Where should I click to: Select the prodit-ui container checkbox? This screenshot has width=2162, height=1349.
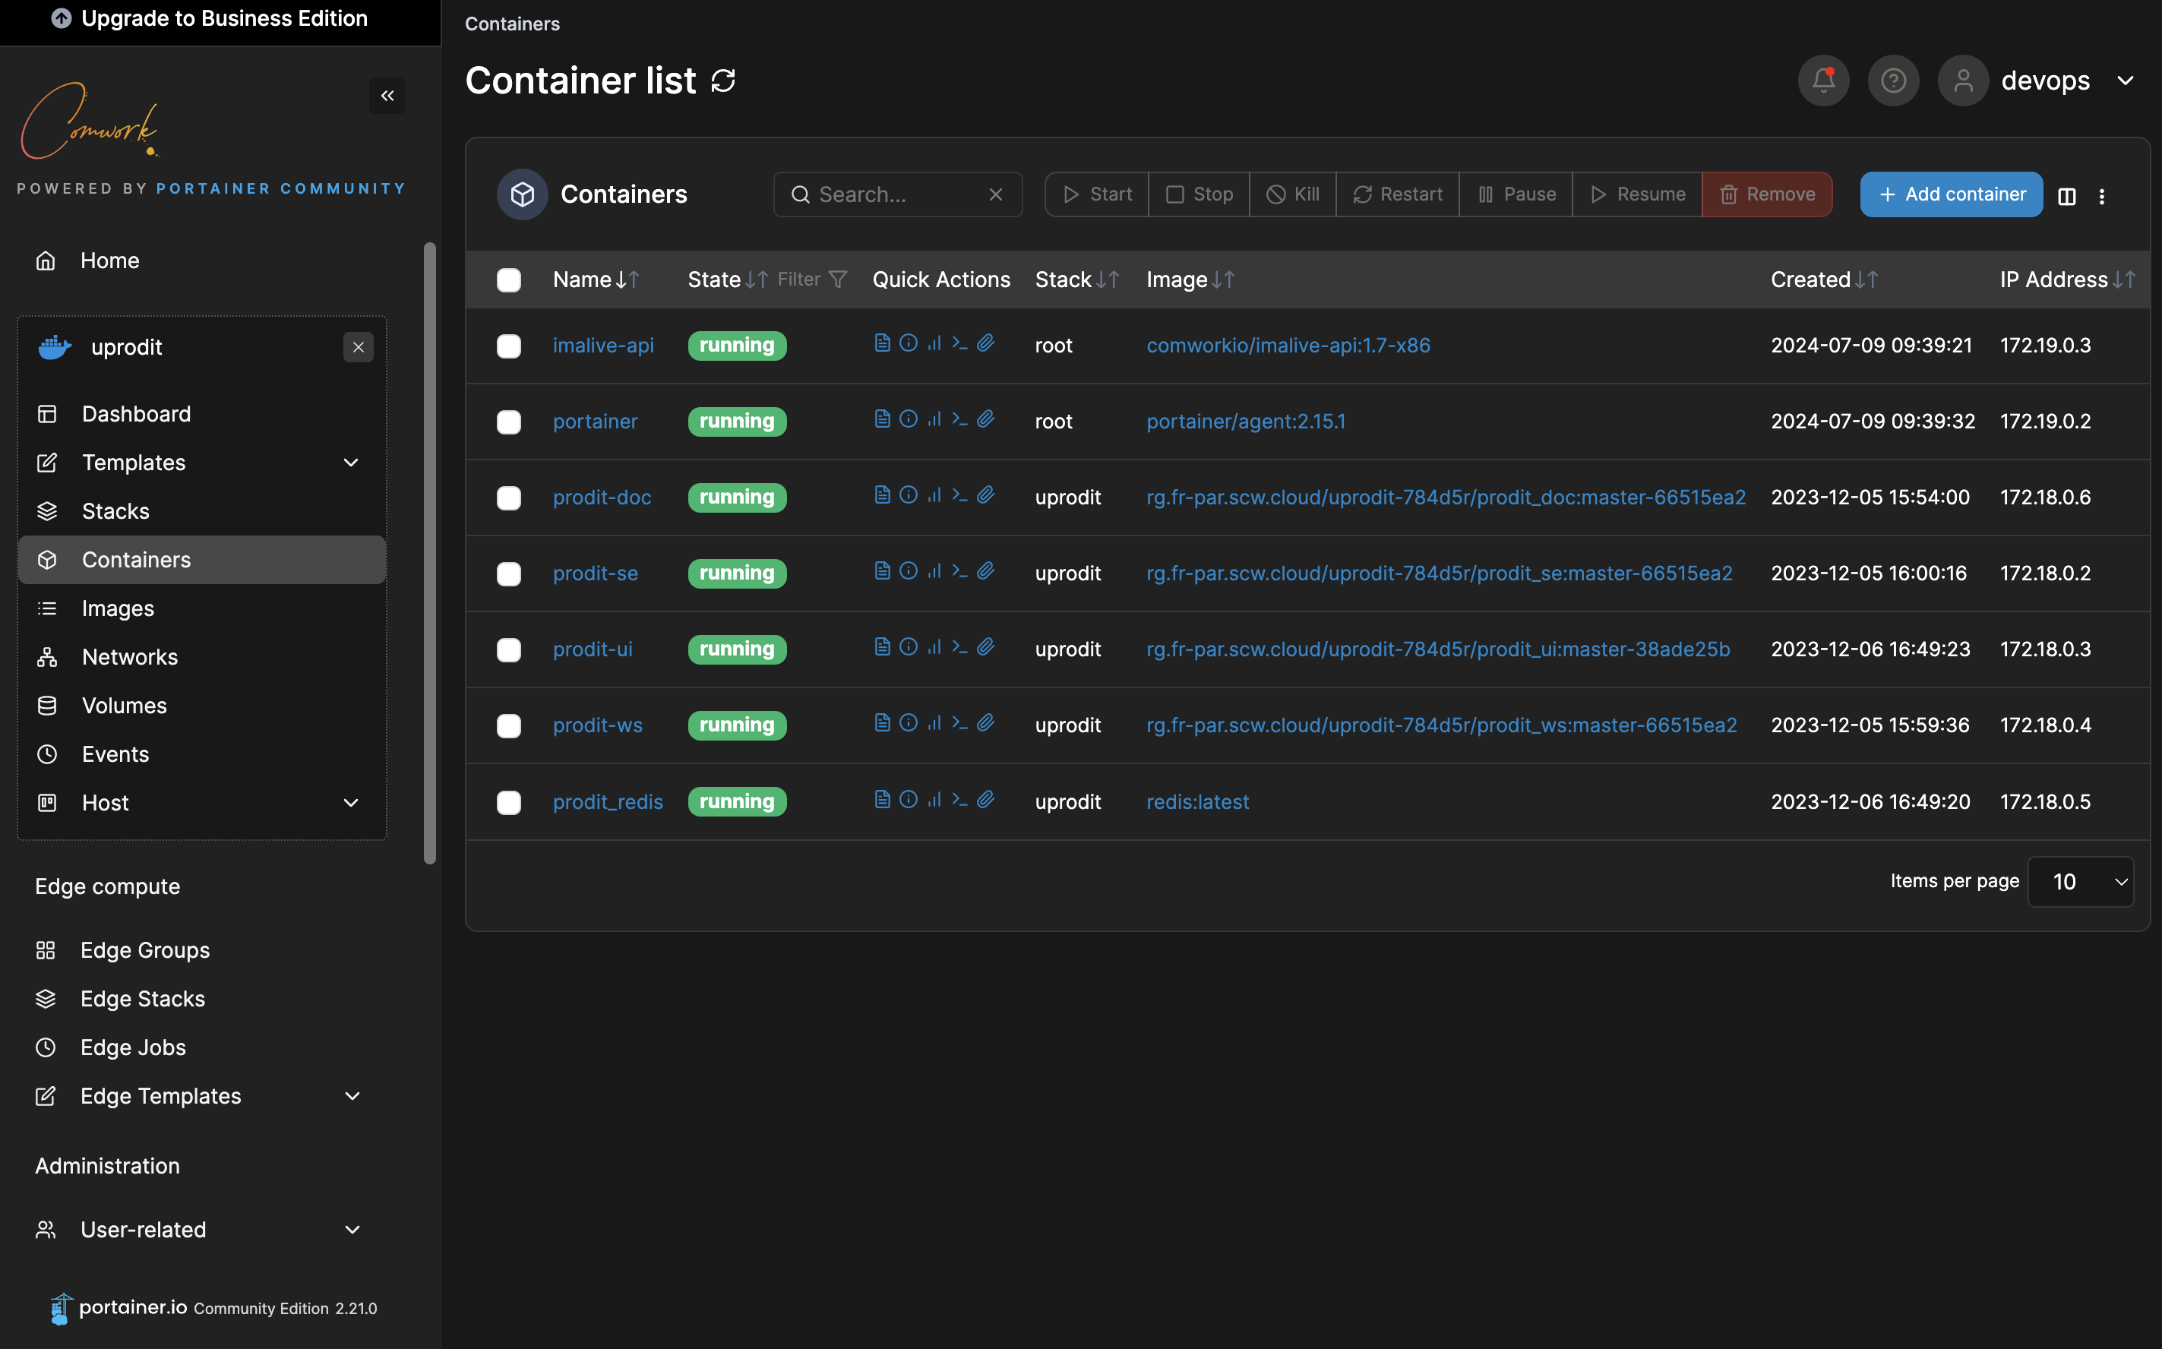coord(509,649)
